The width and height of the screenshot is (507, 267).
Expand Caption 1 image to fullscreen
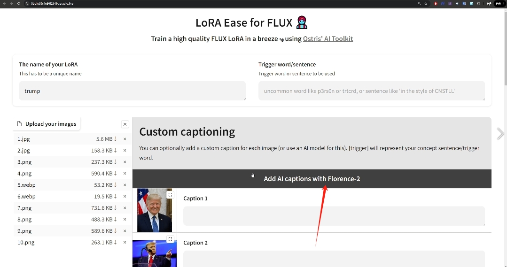click(170, 195)
